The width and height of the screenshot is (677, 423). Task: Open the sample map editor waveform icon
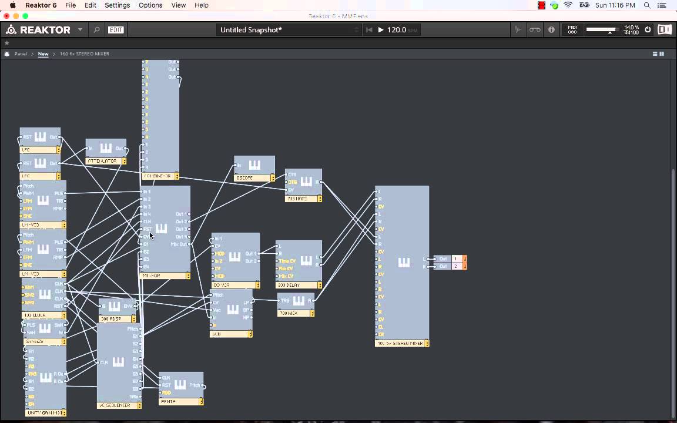(x=518, y=30)
